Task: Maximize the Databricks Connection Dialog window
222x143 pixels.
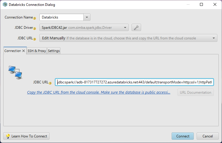Action: (201, 4)
